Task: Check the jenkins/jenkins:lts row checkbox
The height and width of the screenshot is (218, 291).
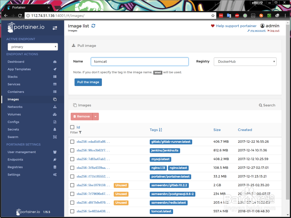Action: pos(72,150)
